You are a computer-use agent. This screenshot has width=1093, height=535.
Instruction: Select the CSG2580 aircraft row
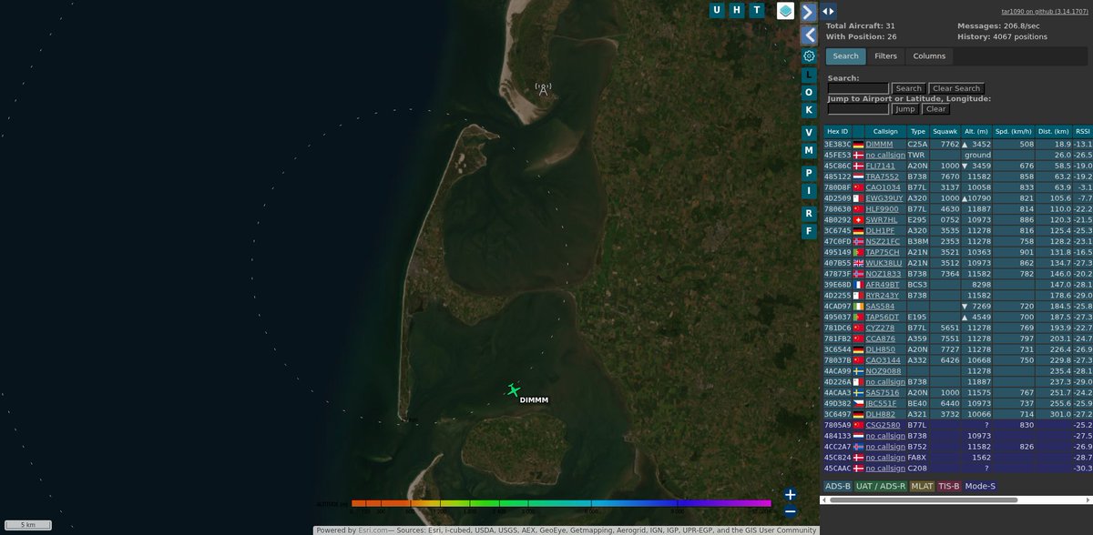[x=957, y=425]
